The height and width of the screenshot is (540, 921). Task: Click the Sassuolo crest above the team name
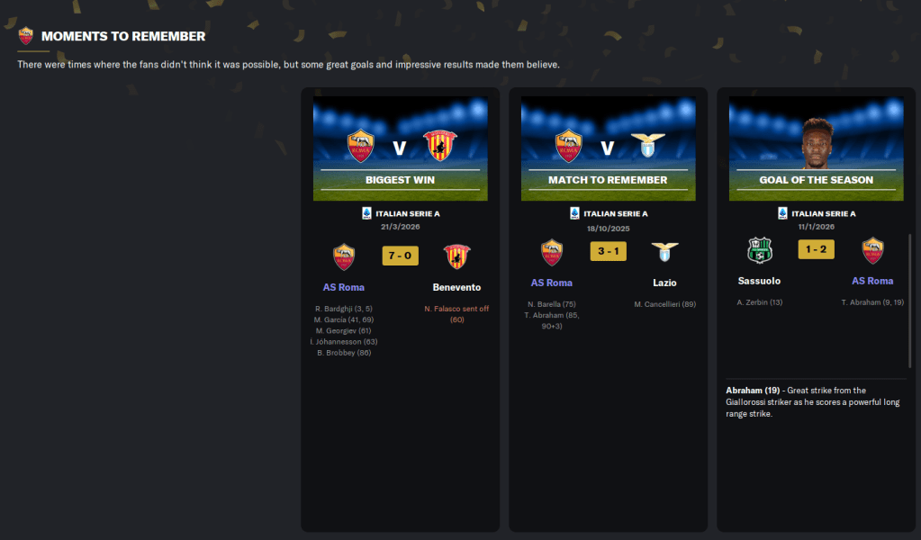pos(760,250)
